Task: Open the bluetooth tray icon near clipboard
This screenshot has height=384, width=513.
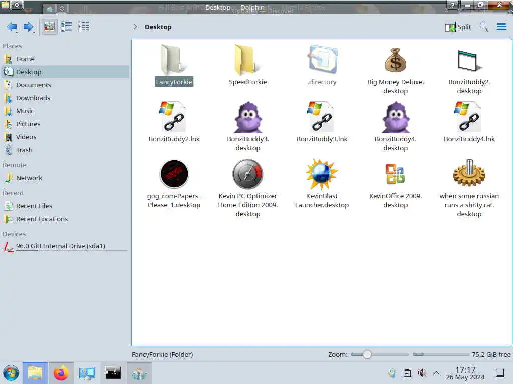Action: 392,373
